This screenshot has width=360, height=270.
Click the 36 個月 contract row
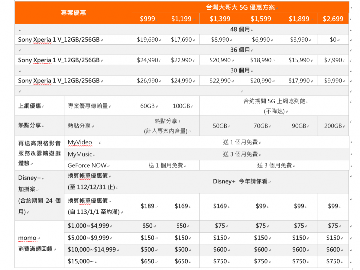[240, 50]
